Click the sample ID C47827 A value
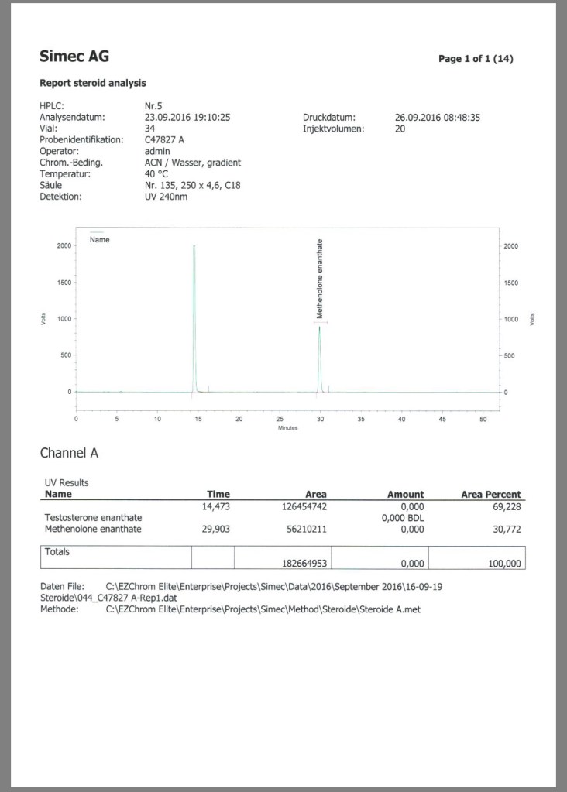 coord(163,140)
